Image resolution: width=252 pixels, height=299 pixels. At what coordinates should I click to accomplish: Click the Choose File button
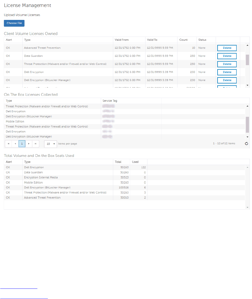(14, 23)
